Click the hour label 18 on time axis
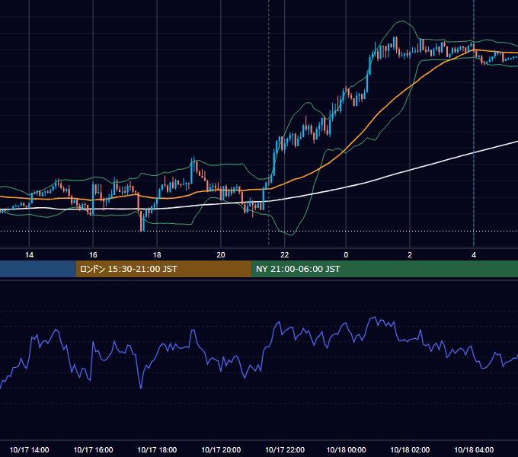The image size is (518, 457). coord(157,255)
